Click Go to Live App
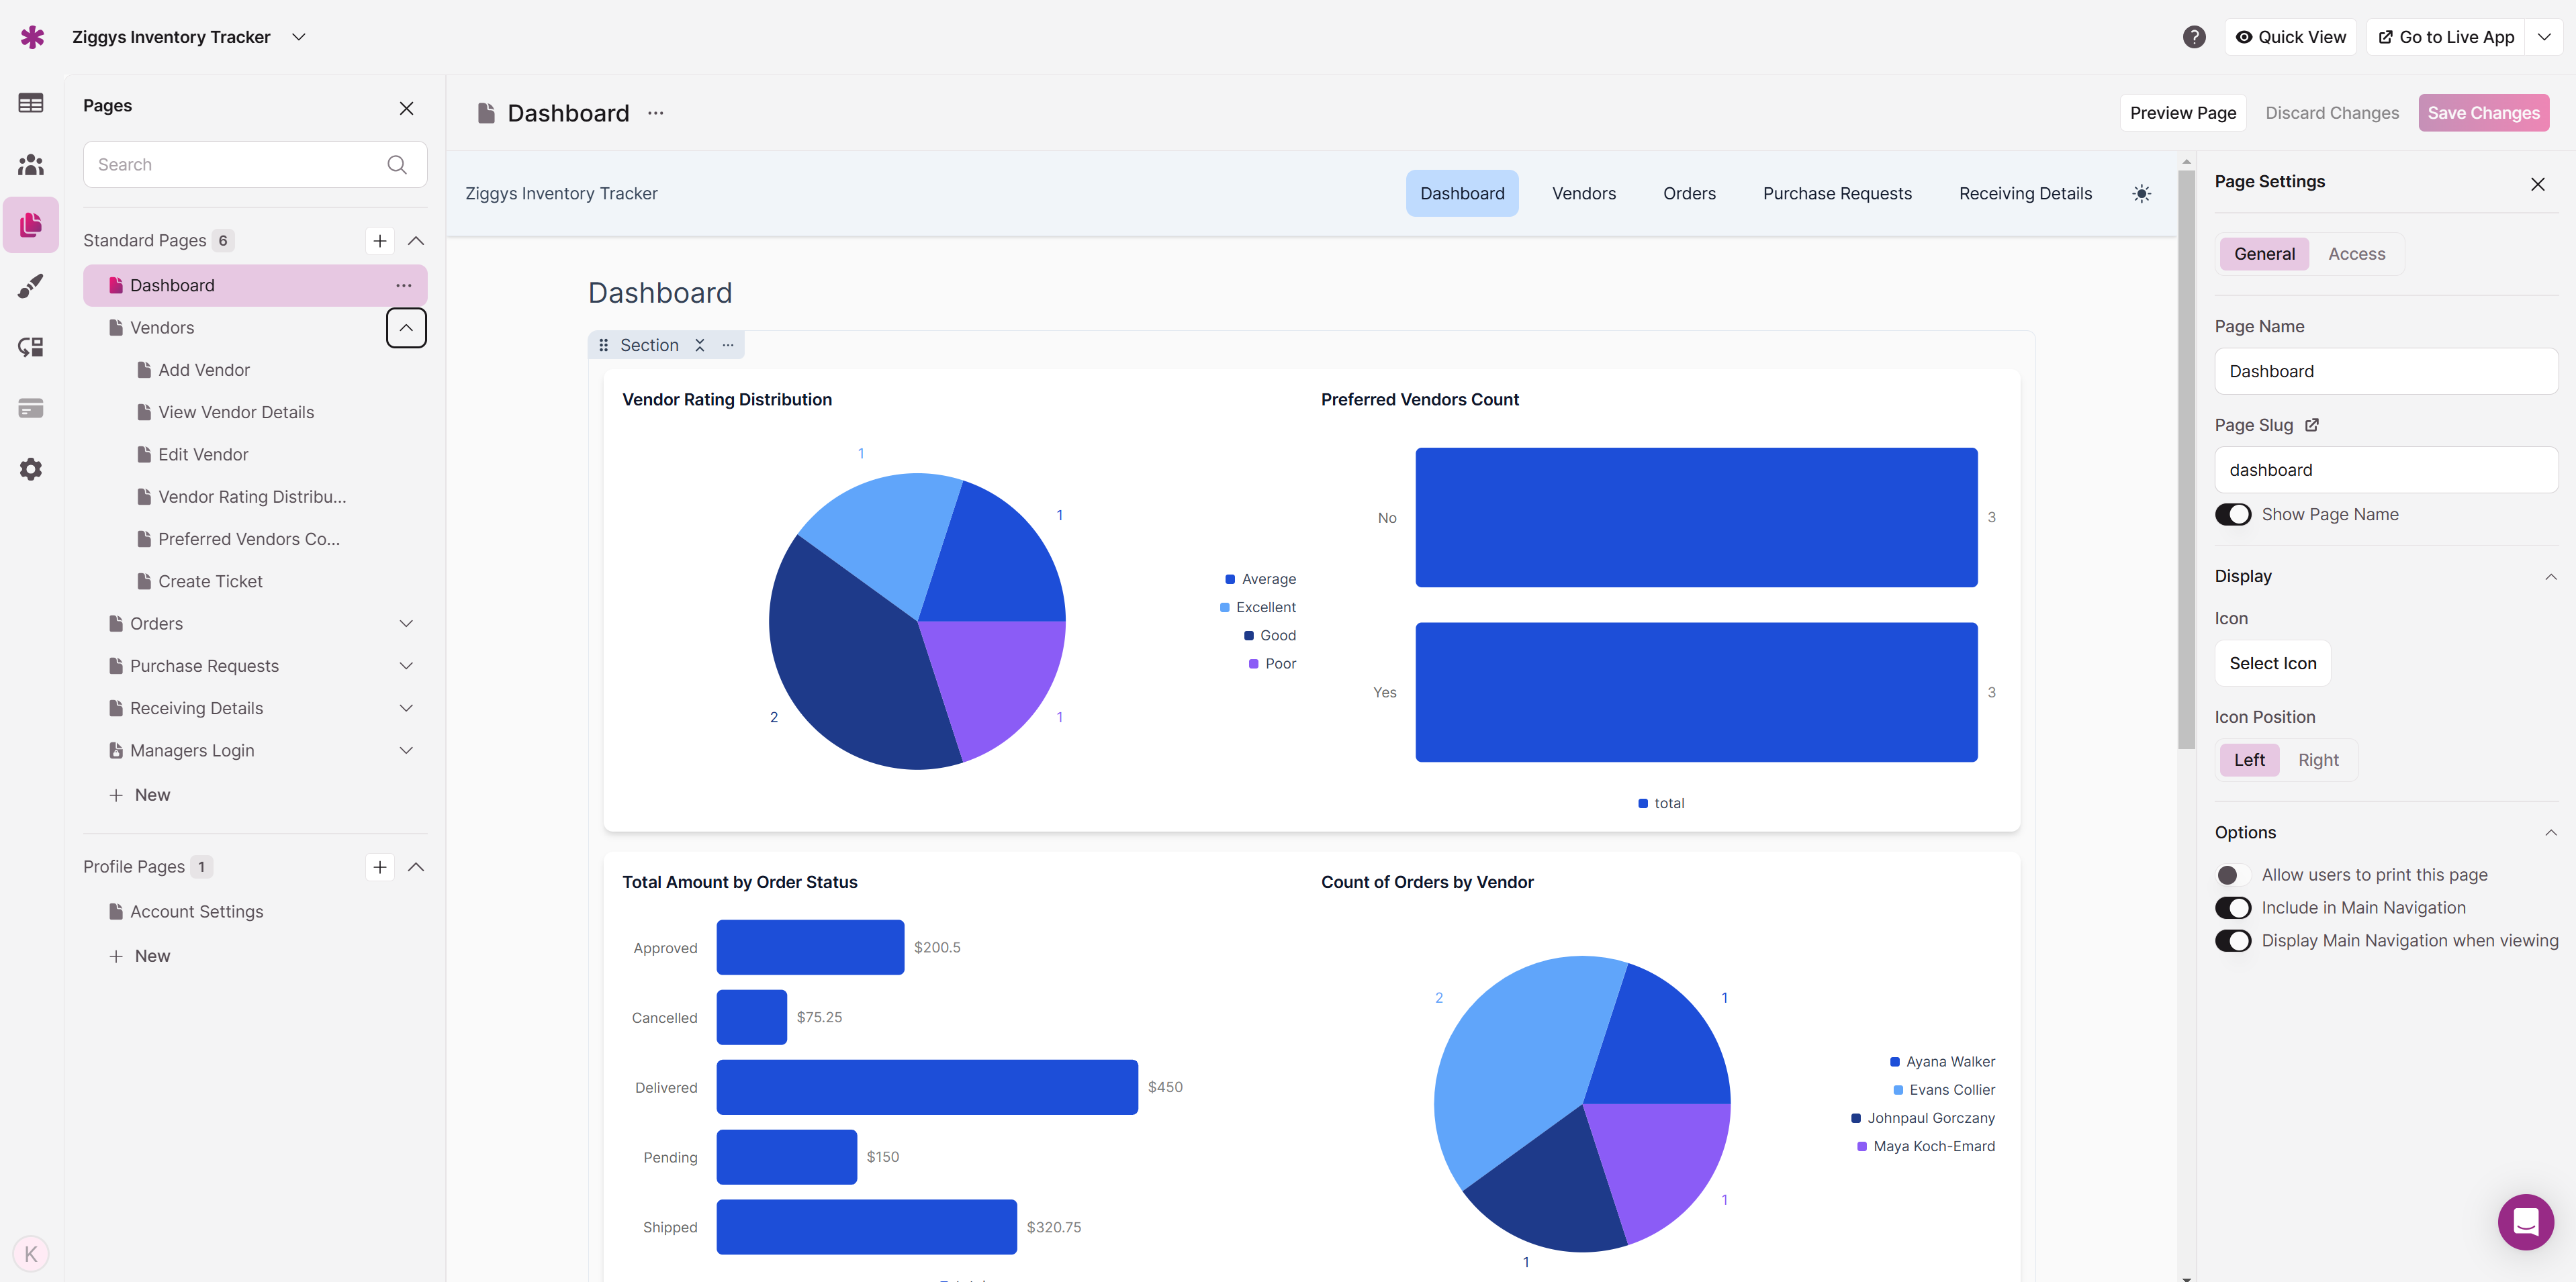 coord(2446,37)
